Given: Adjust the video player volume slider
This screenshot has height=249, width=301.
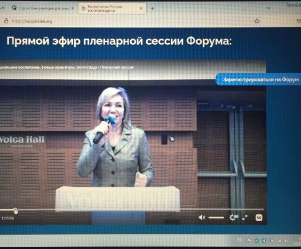Looking at the screenshot, I should [x=216, y=218].
